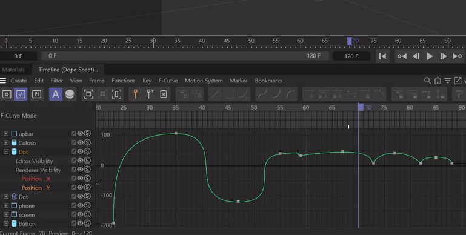The image size is (466, 235).
Task: Open the Create menu
Action: coord(19,81)
